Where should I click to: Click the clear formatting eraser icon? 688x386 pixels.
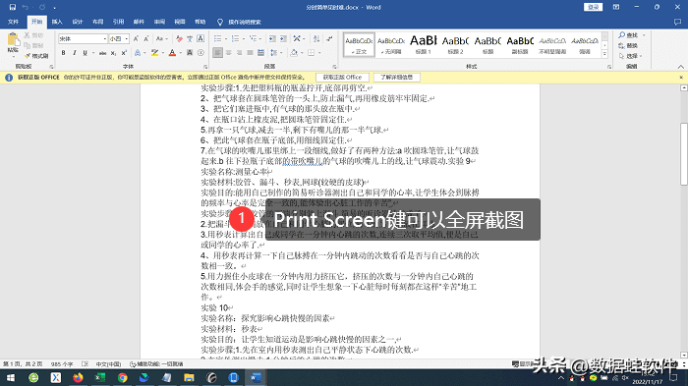179,39
